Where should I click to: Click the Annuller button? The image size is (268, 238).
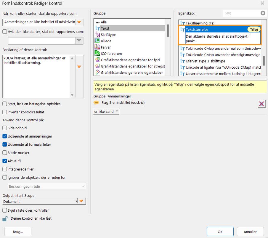[250, 232]
